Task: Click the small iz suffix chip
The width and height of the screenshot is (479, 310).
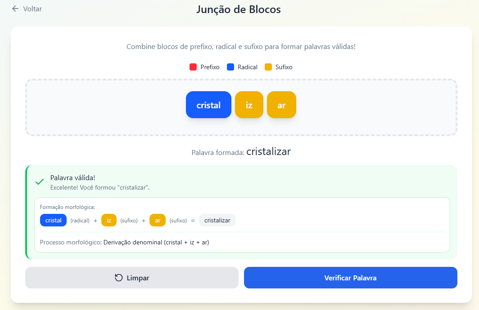Action: (x=109, y=221)
